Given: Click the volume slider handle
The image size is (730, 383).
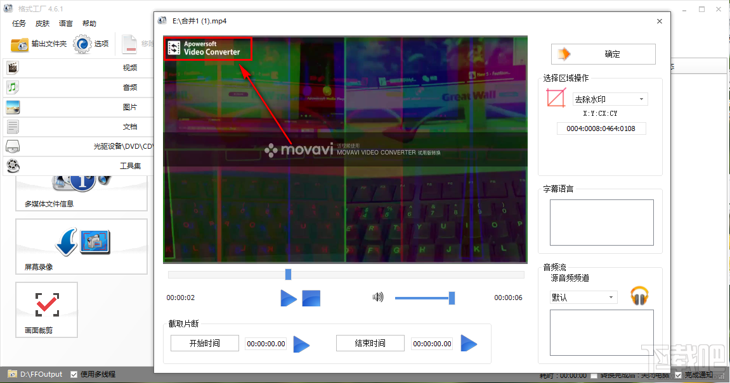Looking at the screenshot, I should click(x=452, y=298).
